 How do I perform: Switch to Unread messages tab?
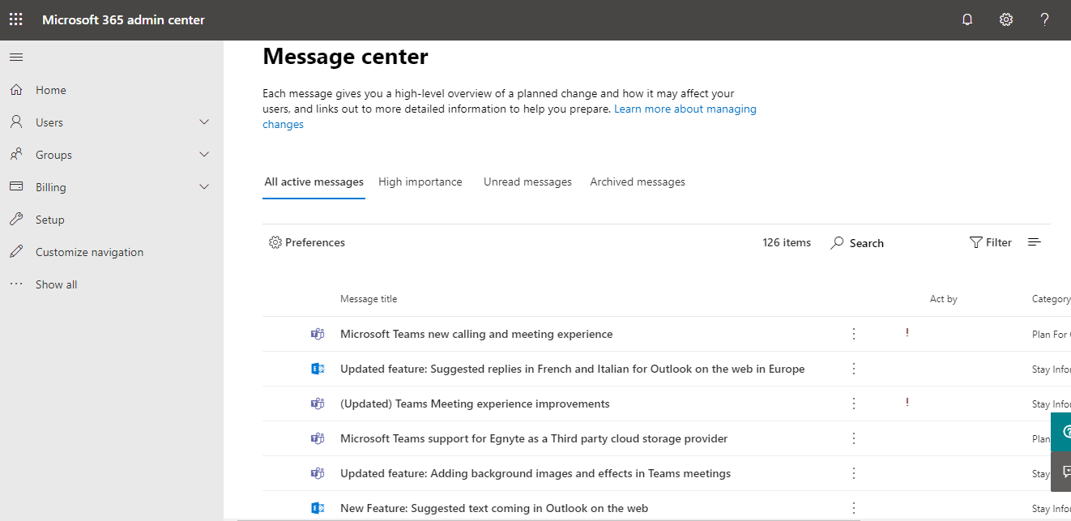[527, 182]
